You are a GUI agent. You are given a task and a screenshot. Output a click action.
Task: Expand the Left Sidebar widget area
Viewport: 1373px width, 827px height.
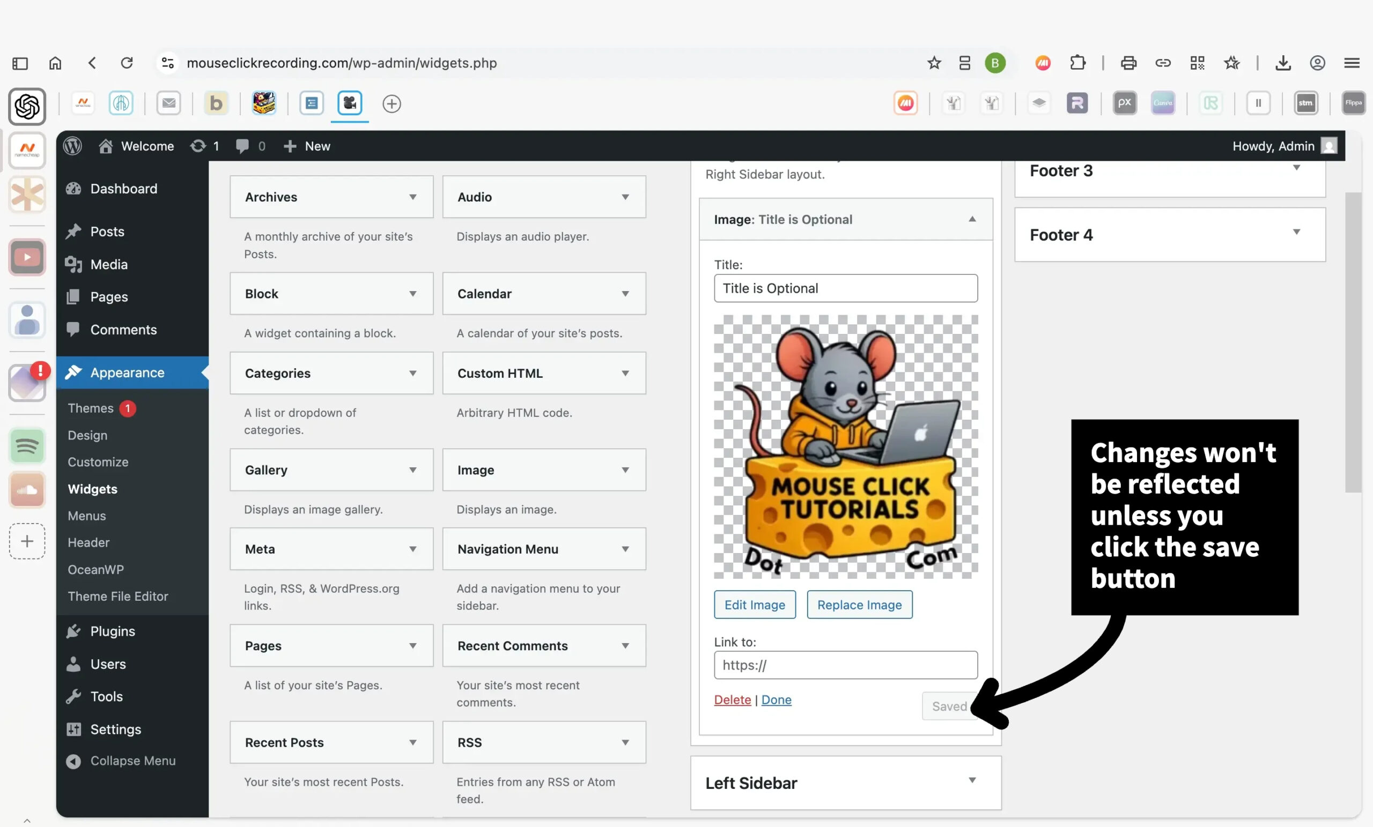pyautogui.click(x=972, y=780)
